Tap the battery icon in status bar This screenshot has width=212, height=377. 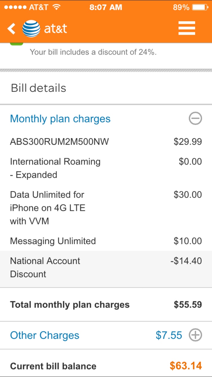pyautogui.click(x=200, y=7)
